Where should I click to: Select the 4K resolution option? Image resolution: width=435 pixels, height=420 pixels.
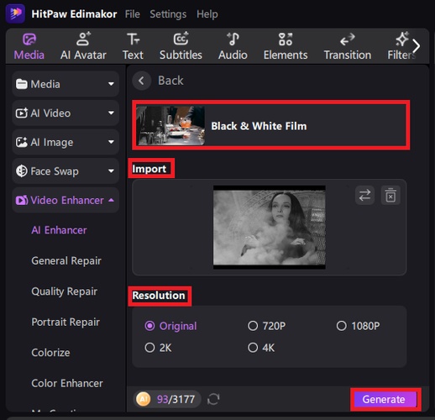(x=261, y=348)
